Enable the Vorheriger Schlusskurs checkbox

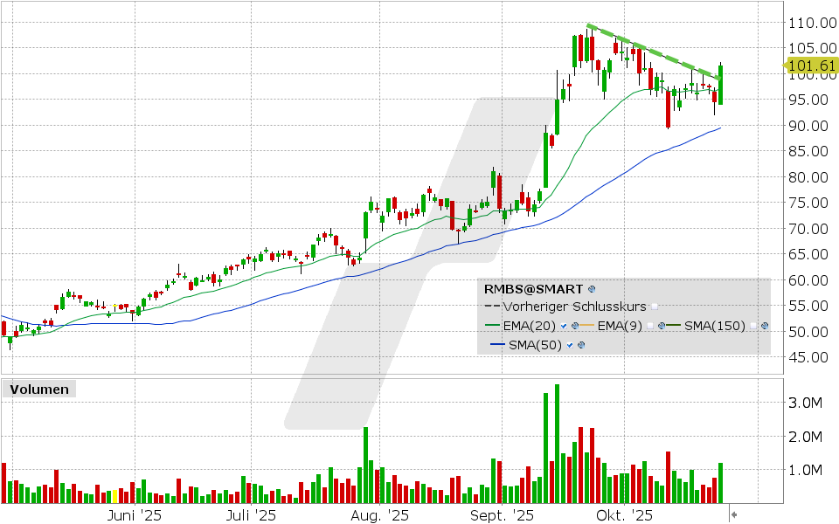pyautogui.click(x=655, y=307)
